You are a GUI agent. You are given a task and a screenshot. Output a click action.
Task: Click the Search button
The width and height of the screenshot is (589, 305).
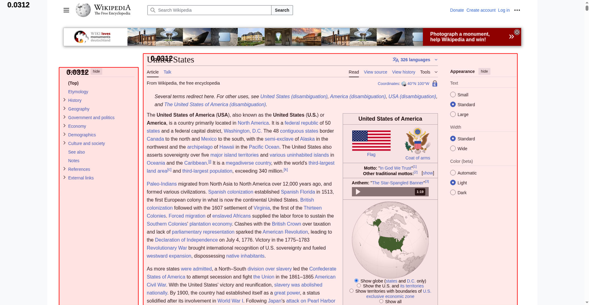click(282, 10)
